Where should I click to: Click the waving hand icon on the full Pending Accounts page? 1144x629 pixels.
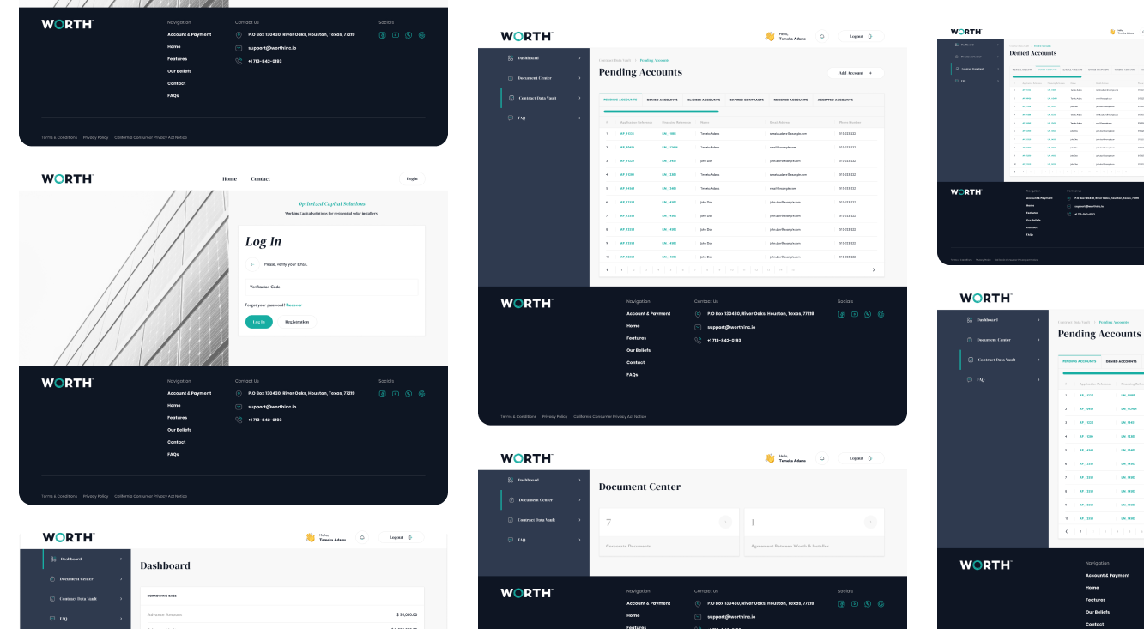point(770,37)
